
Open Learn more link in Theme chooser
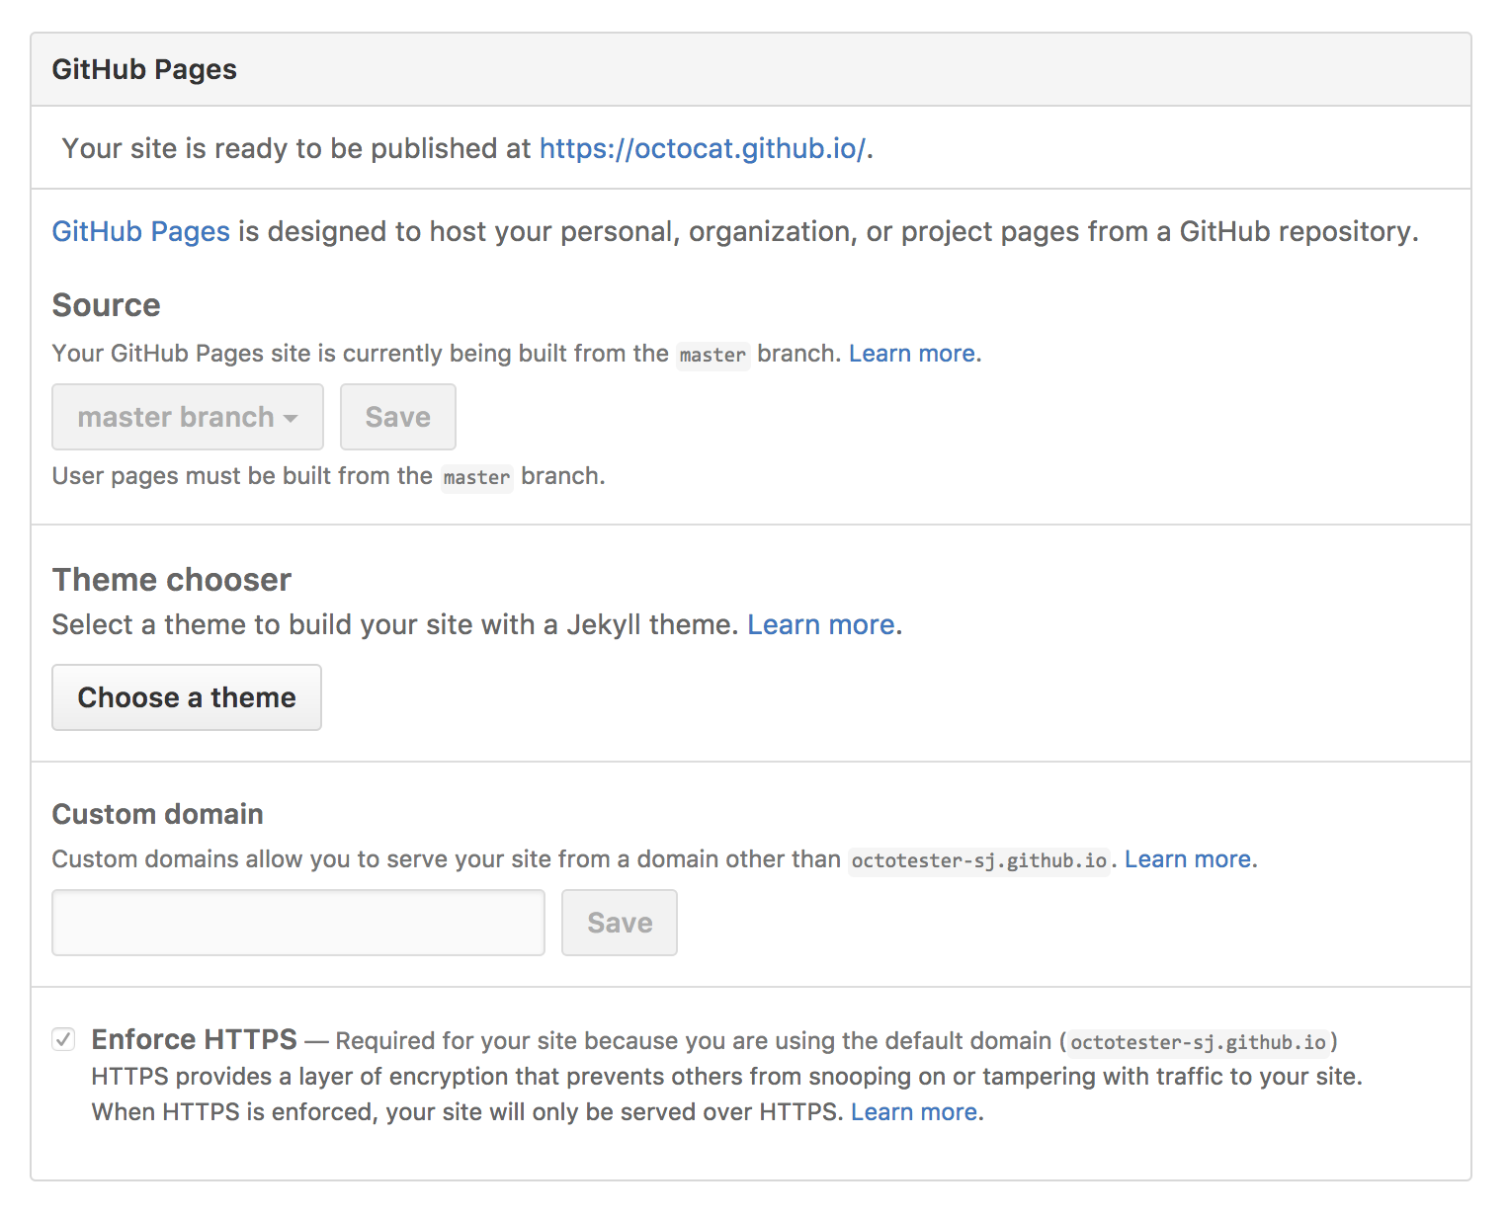[821, 625]
